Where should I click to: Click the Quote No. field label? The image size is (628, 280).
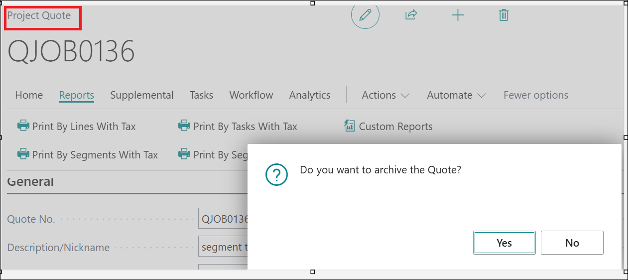click(x=31, y=219)
